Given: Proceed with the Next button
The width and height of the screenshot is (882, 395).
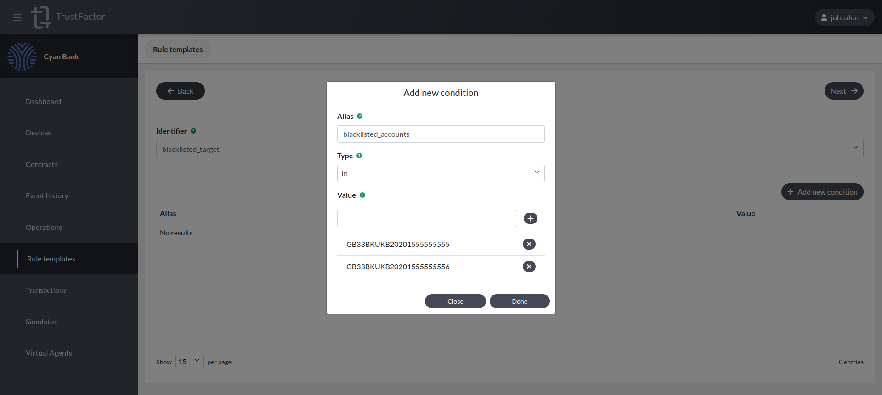Looking at the screenshot, I should (x=844, y=91).
